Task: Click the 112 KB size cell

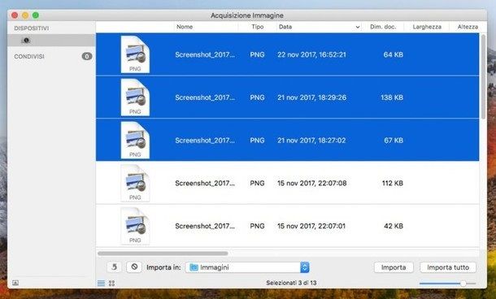Action: pyautogui.click(x=392, y=183)
